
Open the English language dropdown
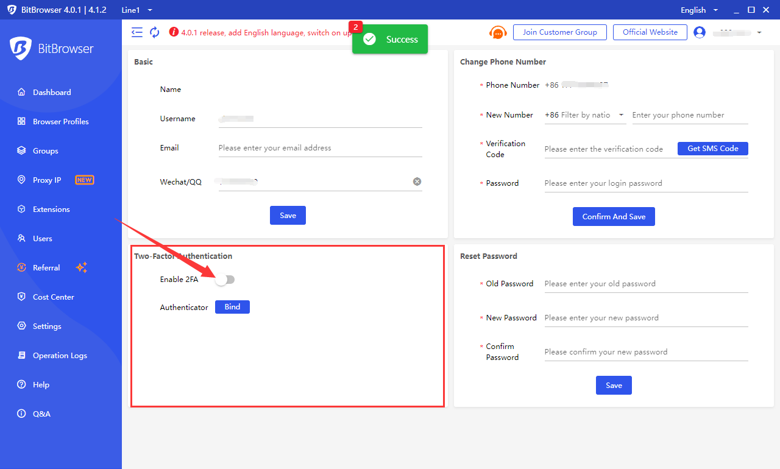700,10
